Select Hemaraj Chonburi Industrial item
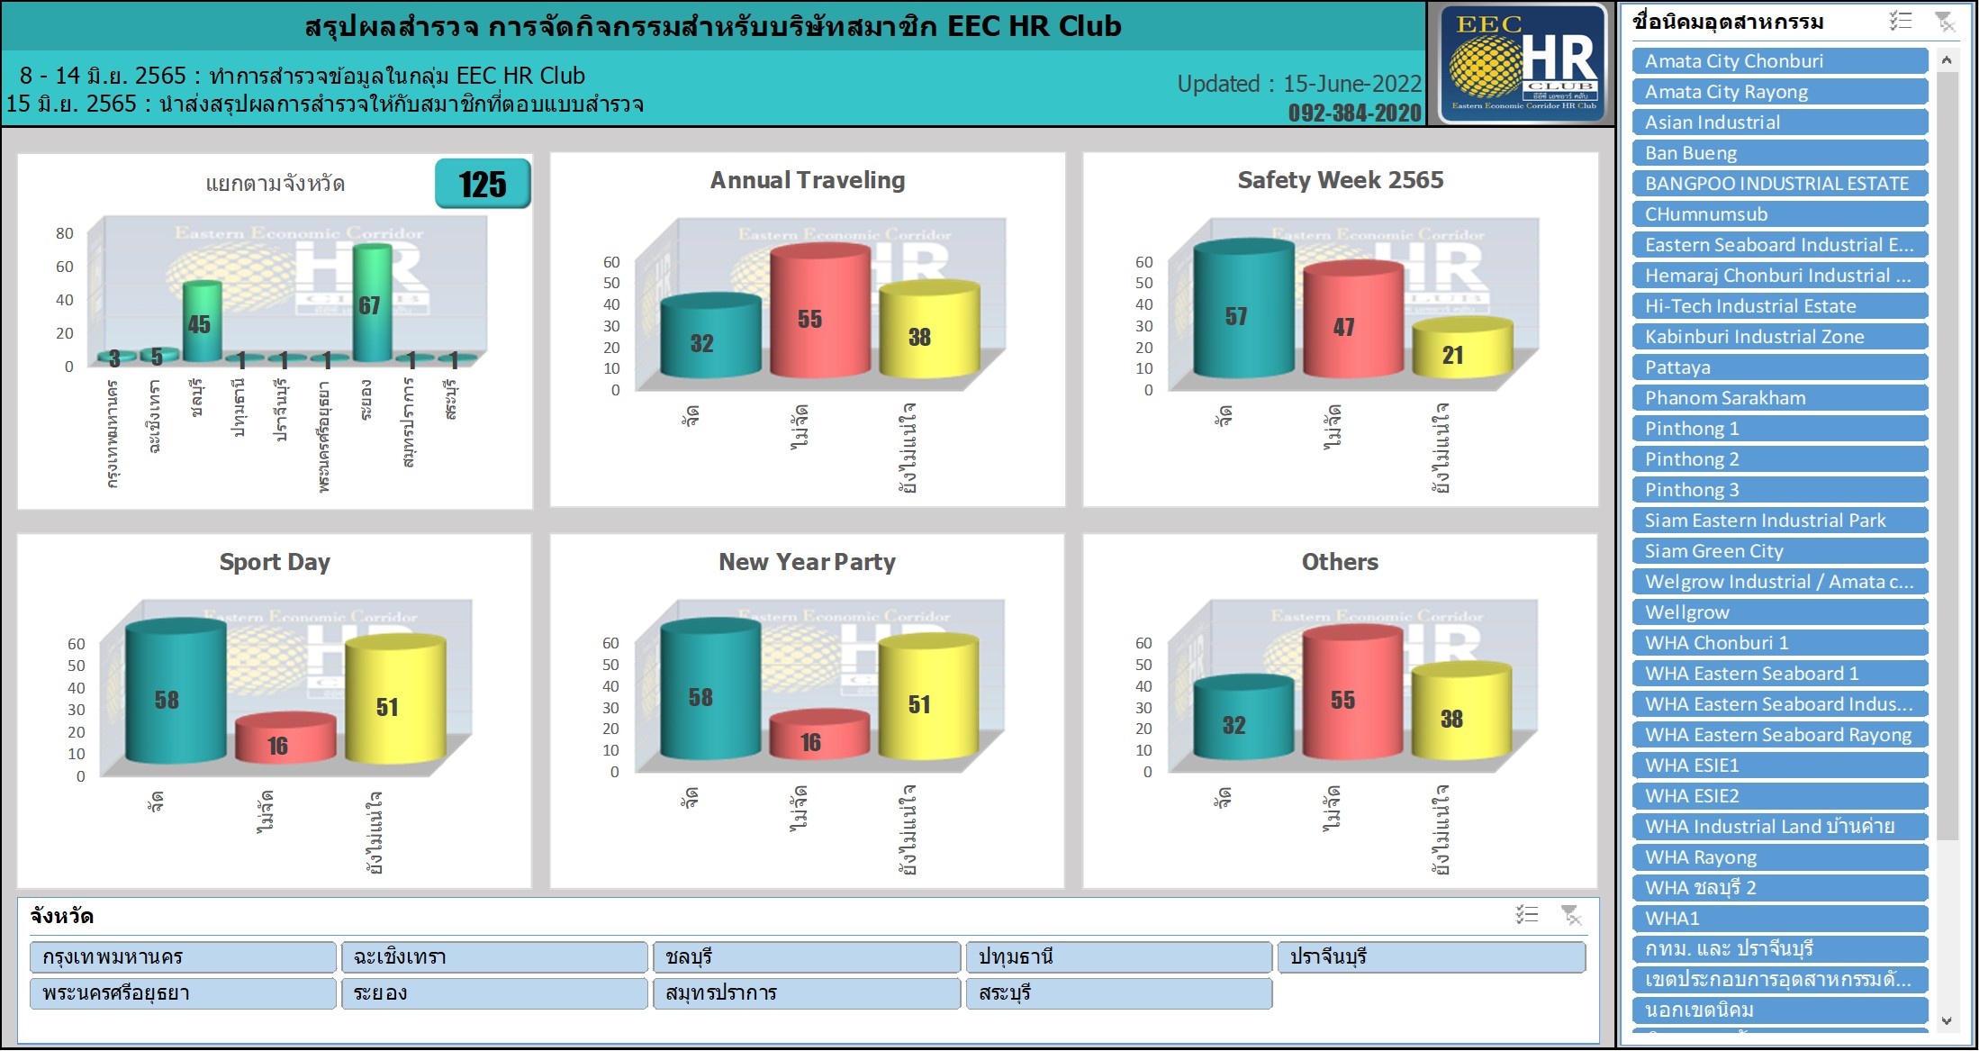 [1780, 276]
